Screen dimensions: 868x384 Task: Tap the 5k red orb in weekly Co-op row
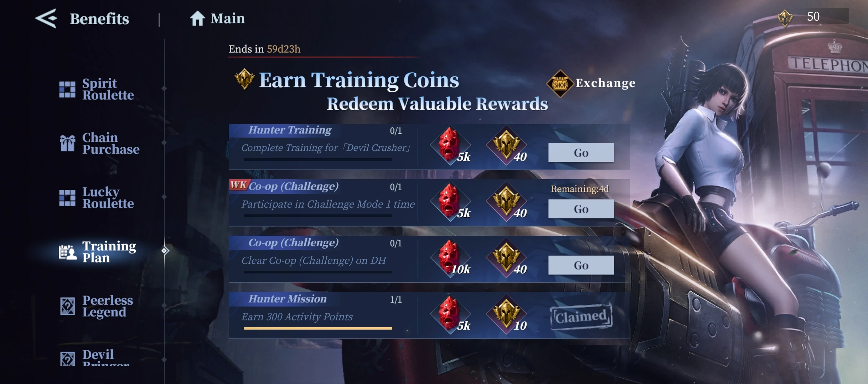click(450, 201)
